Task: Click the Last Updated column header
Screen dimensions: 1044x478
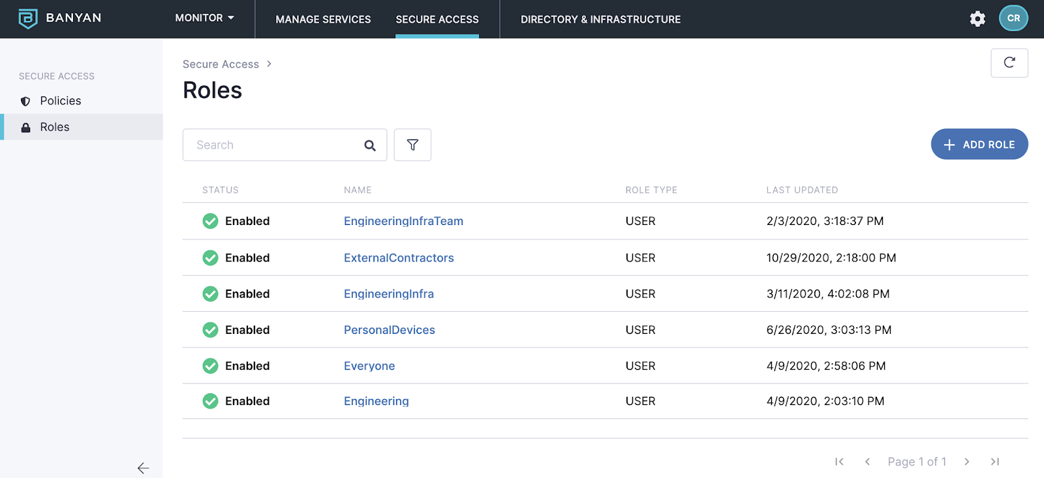Action: pos(802,190)
